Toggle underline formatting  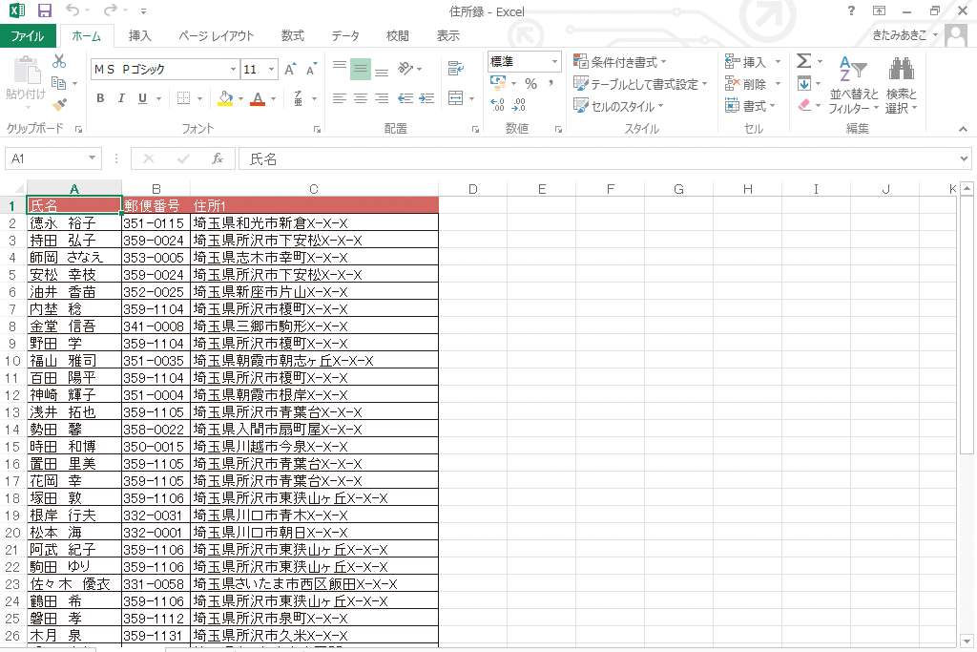pos(143,98)
